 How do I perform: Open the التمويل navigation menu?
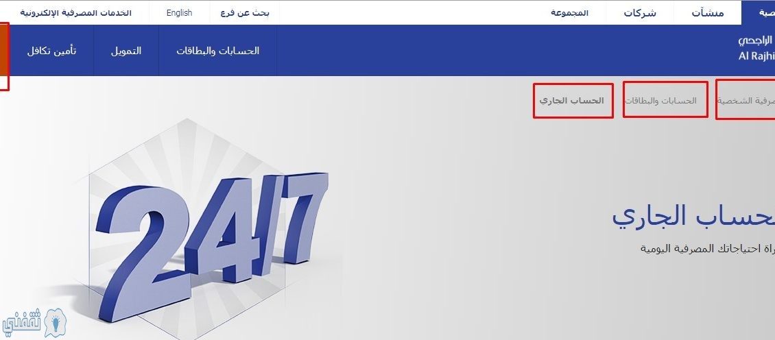point(126,51)
